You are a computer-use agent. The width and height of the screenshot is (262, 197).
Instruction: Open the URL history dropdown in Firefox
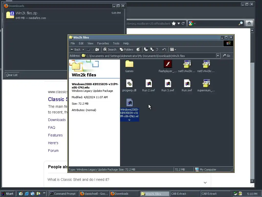coord(179,23)
